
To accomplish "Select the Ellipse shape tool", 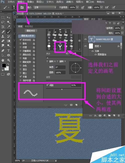I will point(8,55).
